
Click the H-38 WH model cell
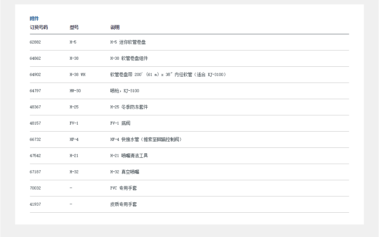[x=78, y=75]
